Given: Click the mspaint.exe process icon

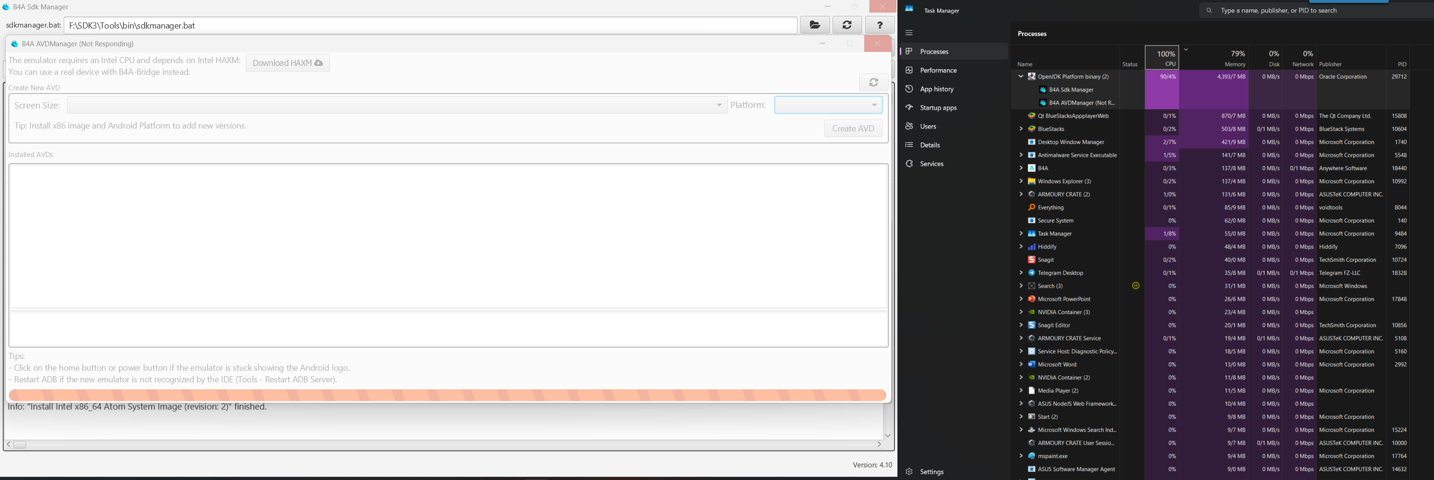Looking at the screenshot, I should point(1032,456).
